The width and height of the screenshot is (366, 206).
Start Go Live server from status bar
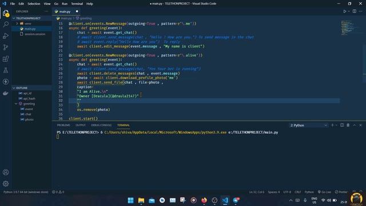pyautogui.click(x=324, y=192)
